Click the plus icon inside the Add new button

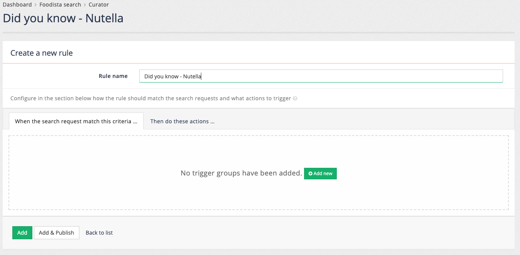click(x=310, y=174)
